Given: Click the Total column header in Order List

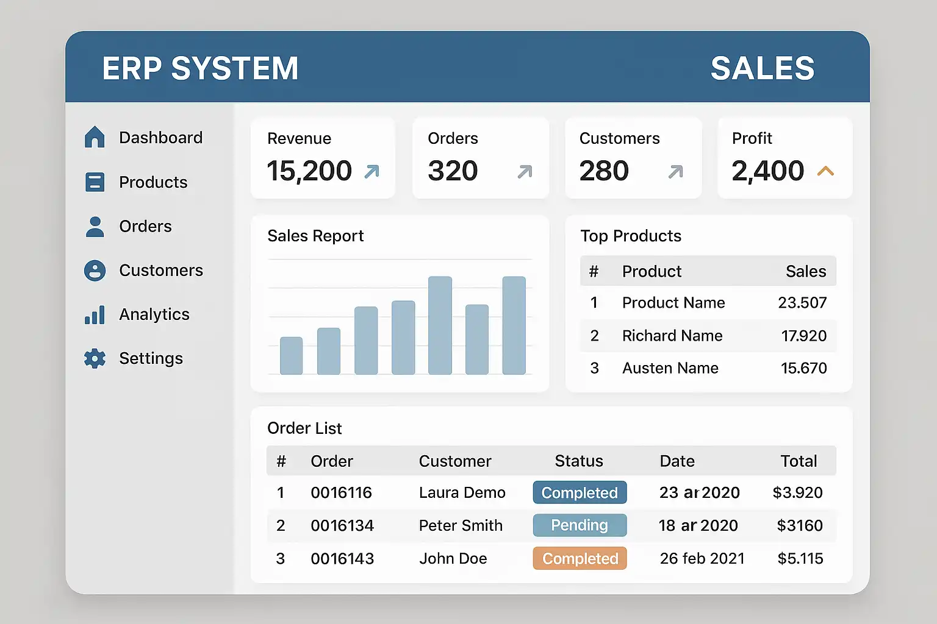Looking at the screenshot, I should [799, 461].
